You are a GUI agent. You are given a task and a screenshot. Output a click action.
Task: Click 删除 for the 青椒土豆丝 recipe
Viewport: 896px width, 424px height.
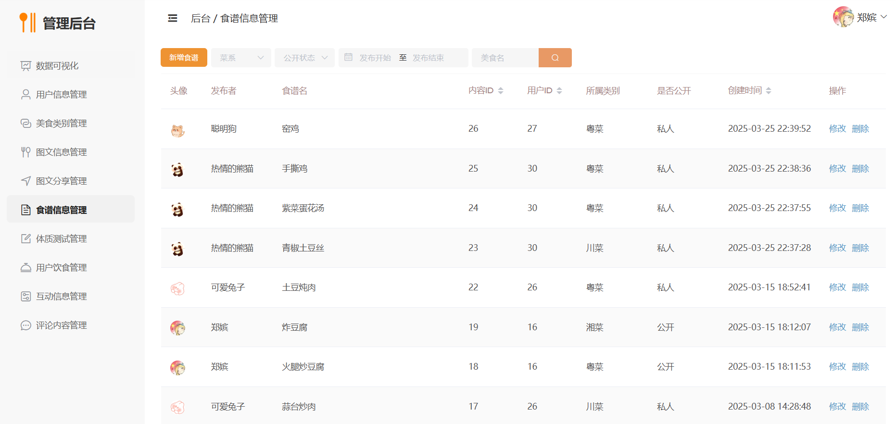click(860, 248)
